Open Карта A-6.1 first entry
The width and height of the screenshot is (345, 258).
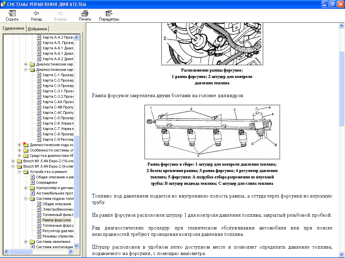coord(58,48)
